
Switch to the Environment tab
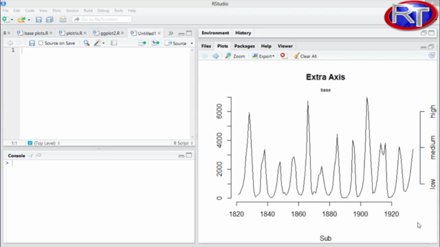click(x=215, y=33)
